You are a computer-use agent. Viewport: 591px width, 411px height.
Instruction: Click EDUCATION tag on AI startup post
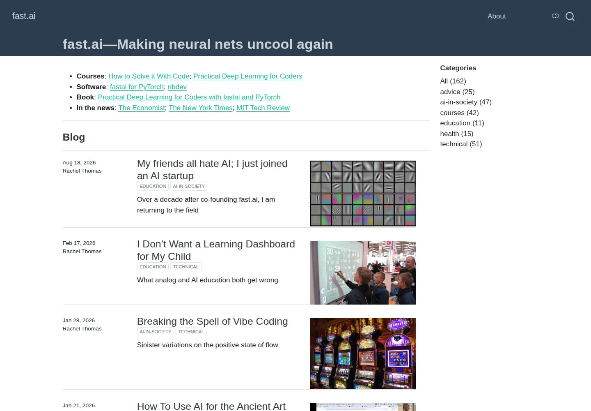click(153, 186)
